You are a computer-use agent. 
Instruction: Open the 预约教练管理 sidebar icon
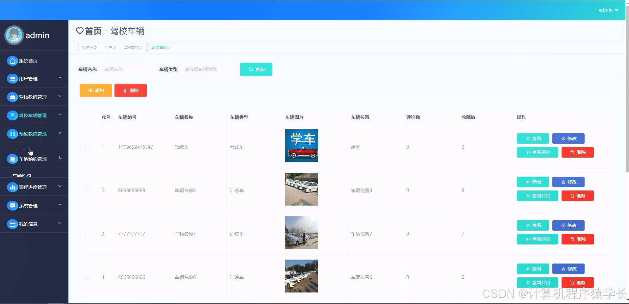(x=12, y=134)
